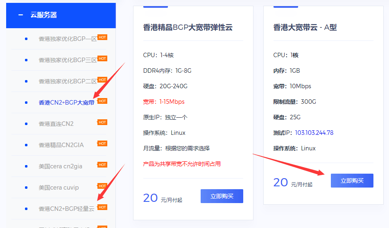Click the 硬盘: 25G spec line
Screen dimensions: 389x228
(287, 117)
